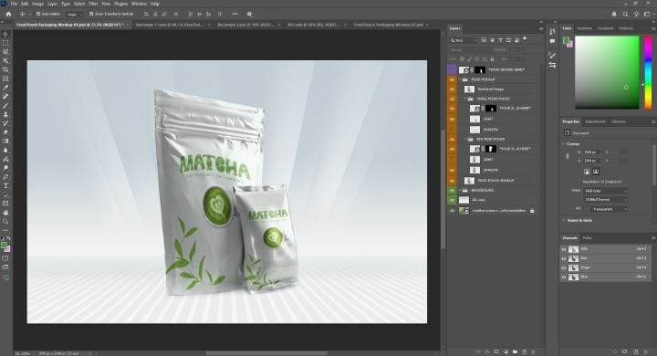Select the Horizontal Type tool

coord(5,185)
